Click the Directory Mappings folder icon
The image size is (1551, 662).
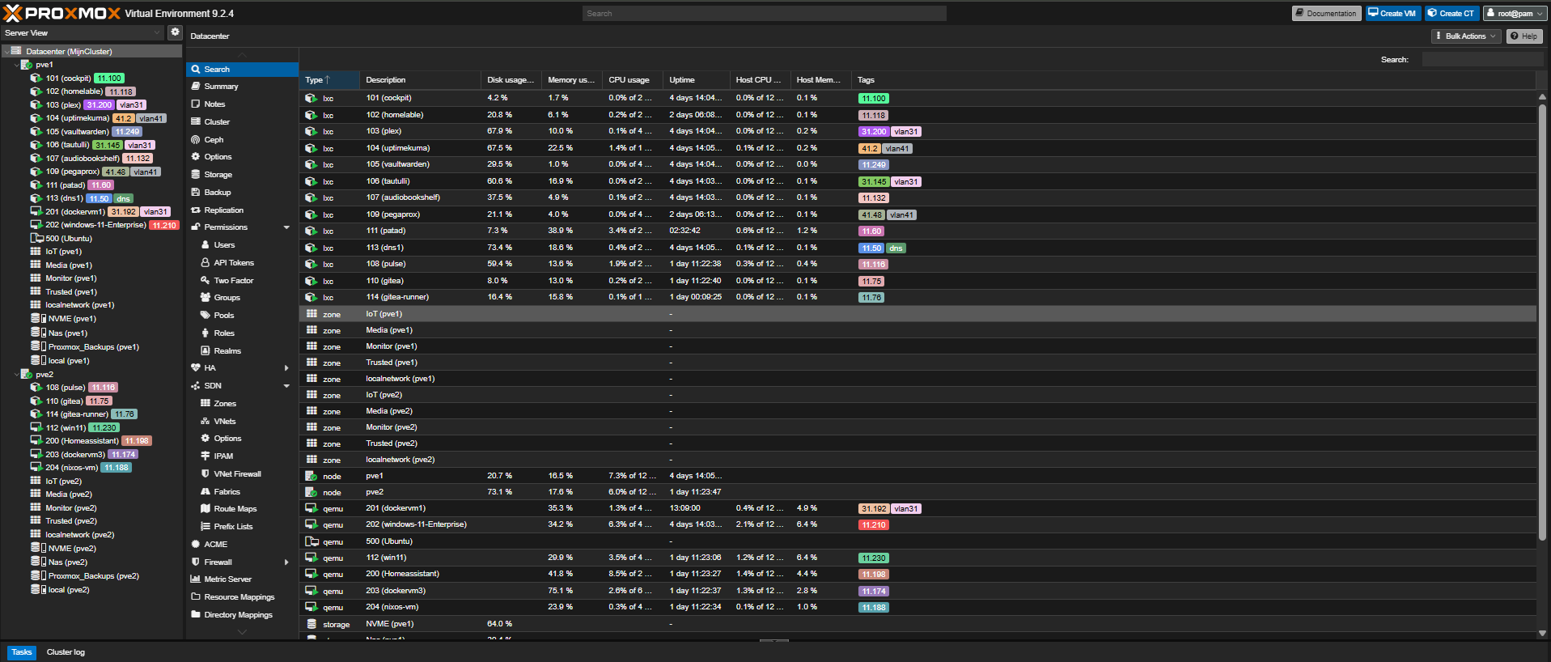(x=196, y=615)
